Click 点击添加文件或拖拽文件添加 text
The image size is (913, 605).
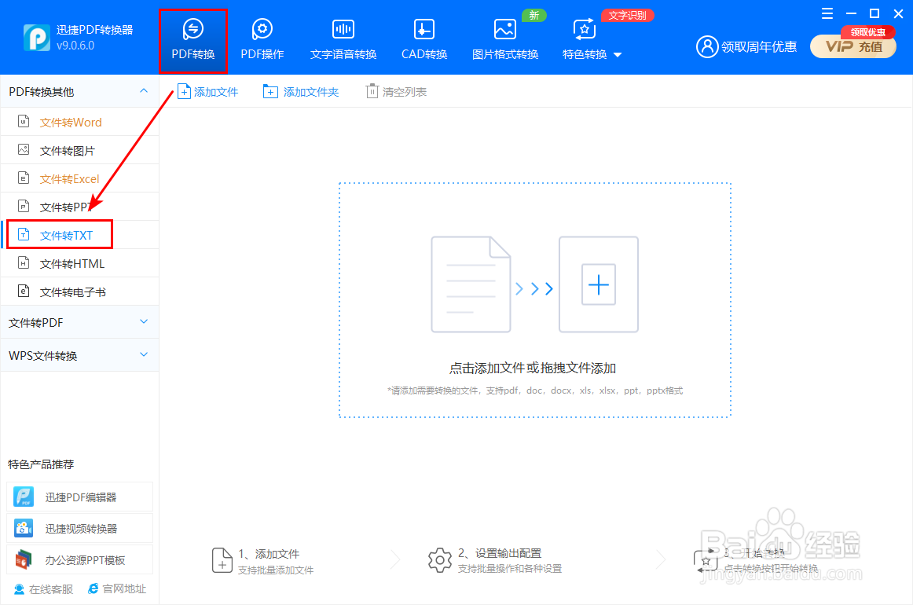pos(533,368)
